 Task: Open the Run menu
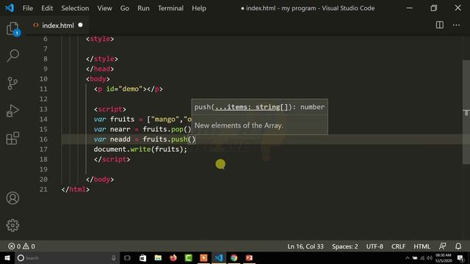tap(143, 8)
